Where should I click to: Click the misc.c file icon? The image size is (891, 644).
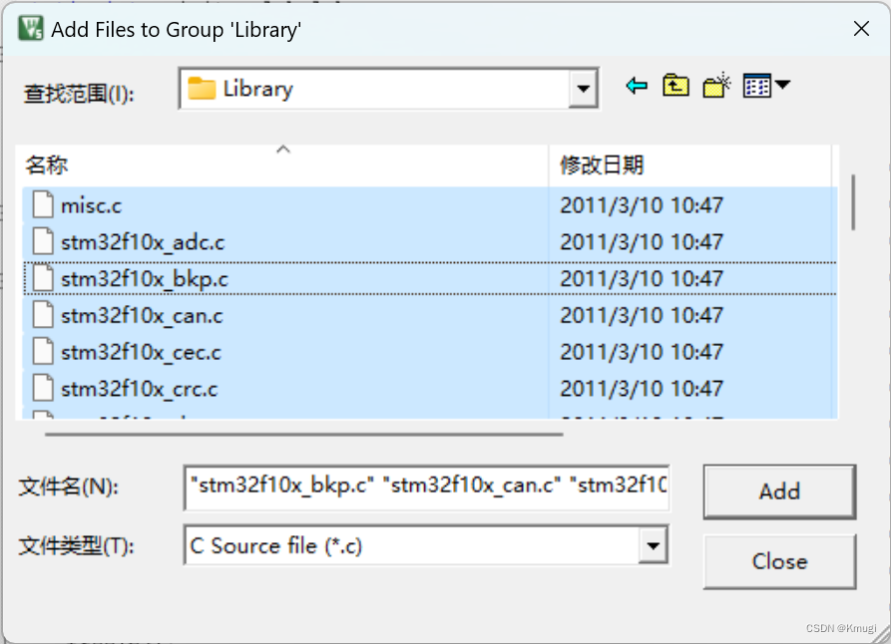pos(43,205)
